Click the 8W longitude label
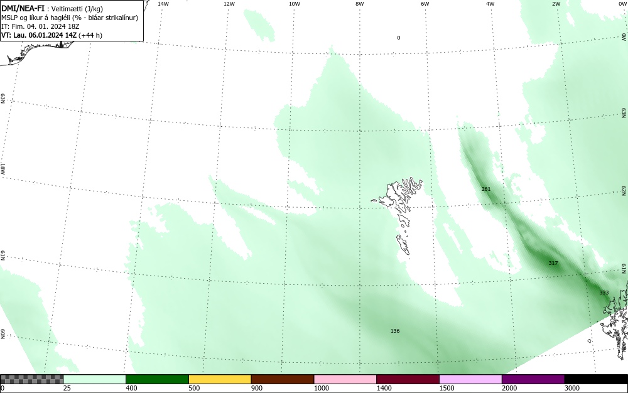 pos(360,4)
